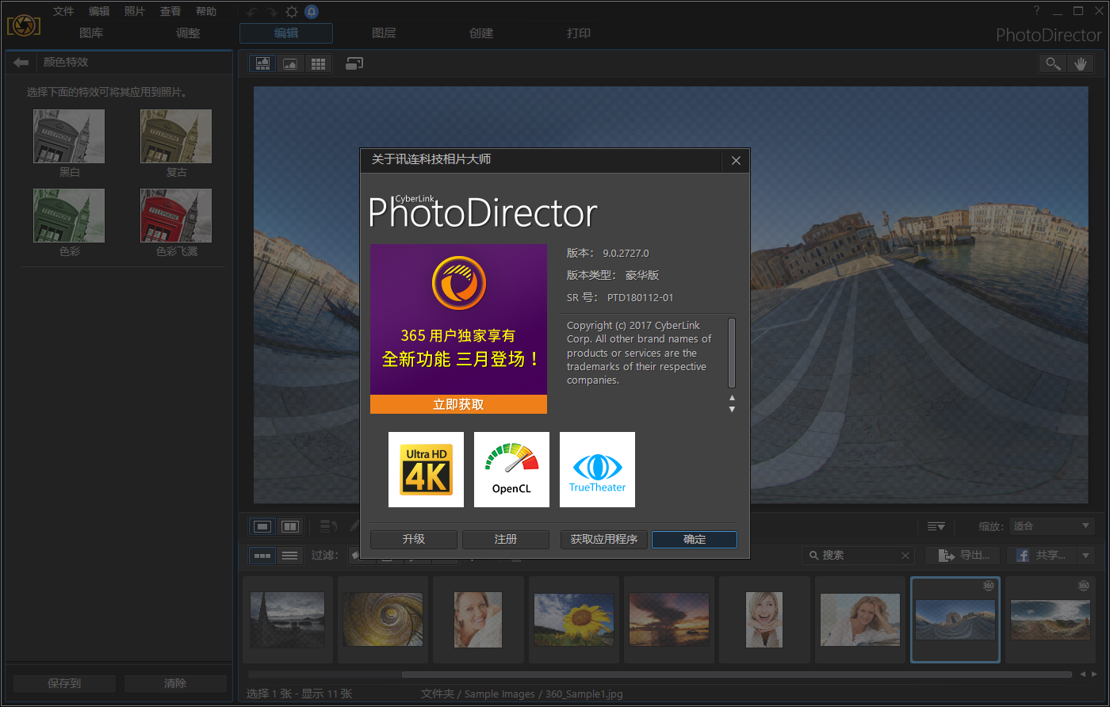Click the copyright text vertical scrollbar
This screenshot has height=707, width=1110.
click(x=732, y=353)
